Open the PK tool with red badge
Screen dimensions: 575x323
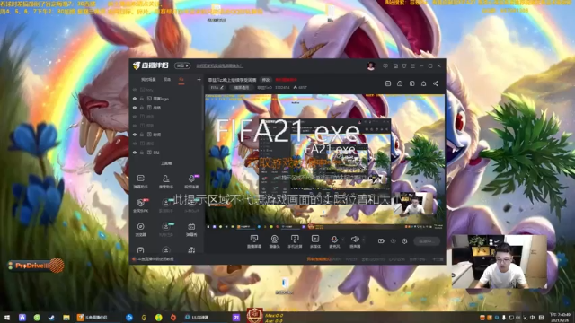(140, 205)
